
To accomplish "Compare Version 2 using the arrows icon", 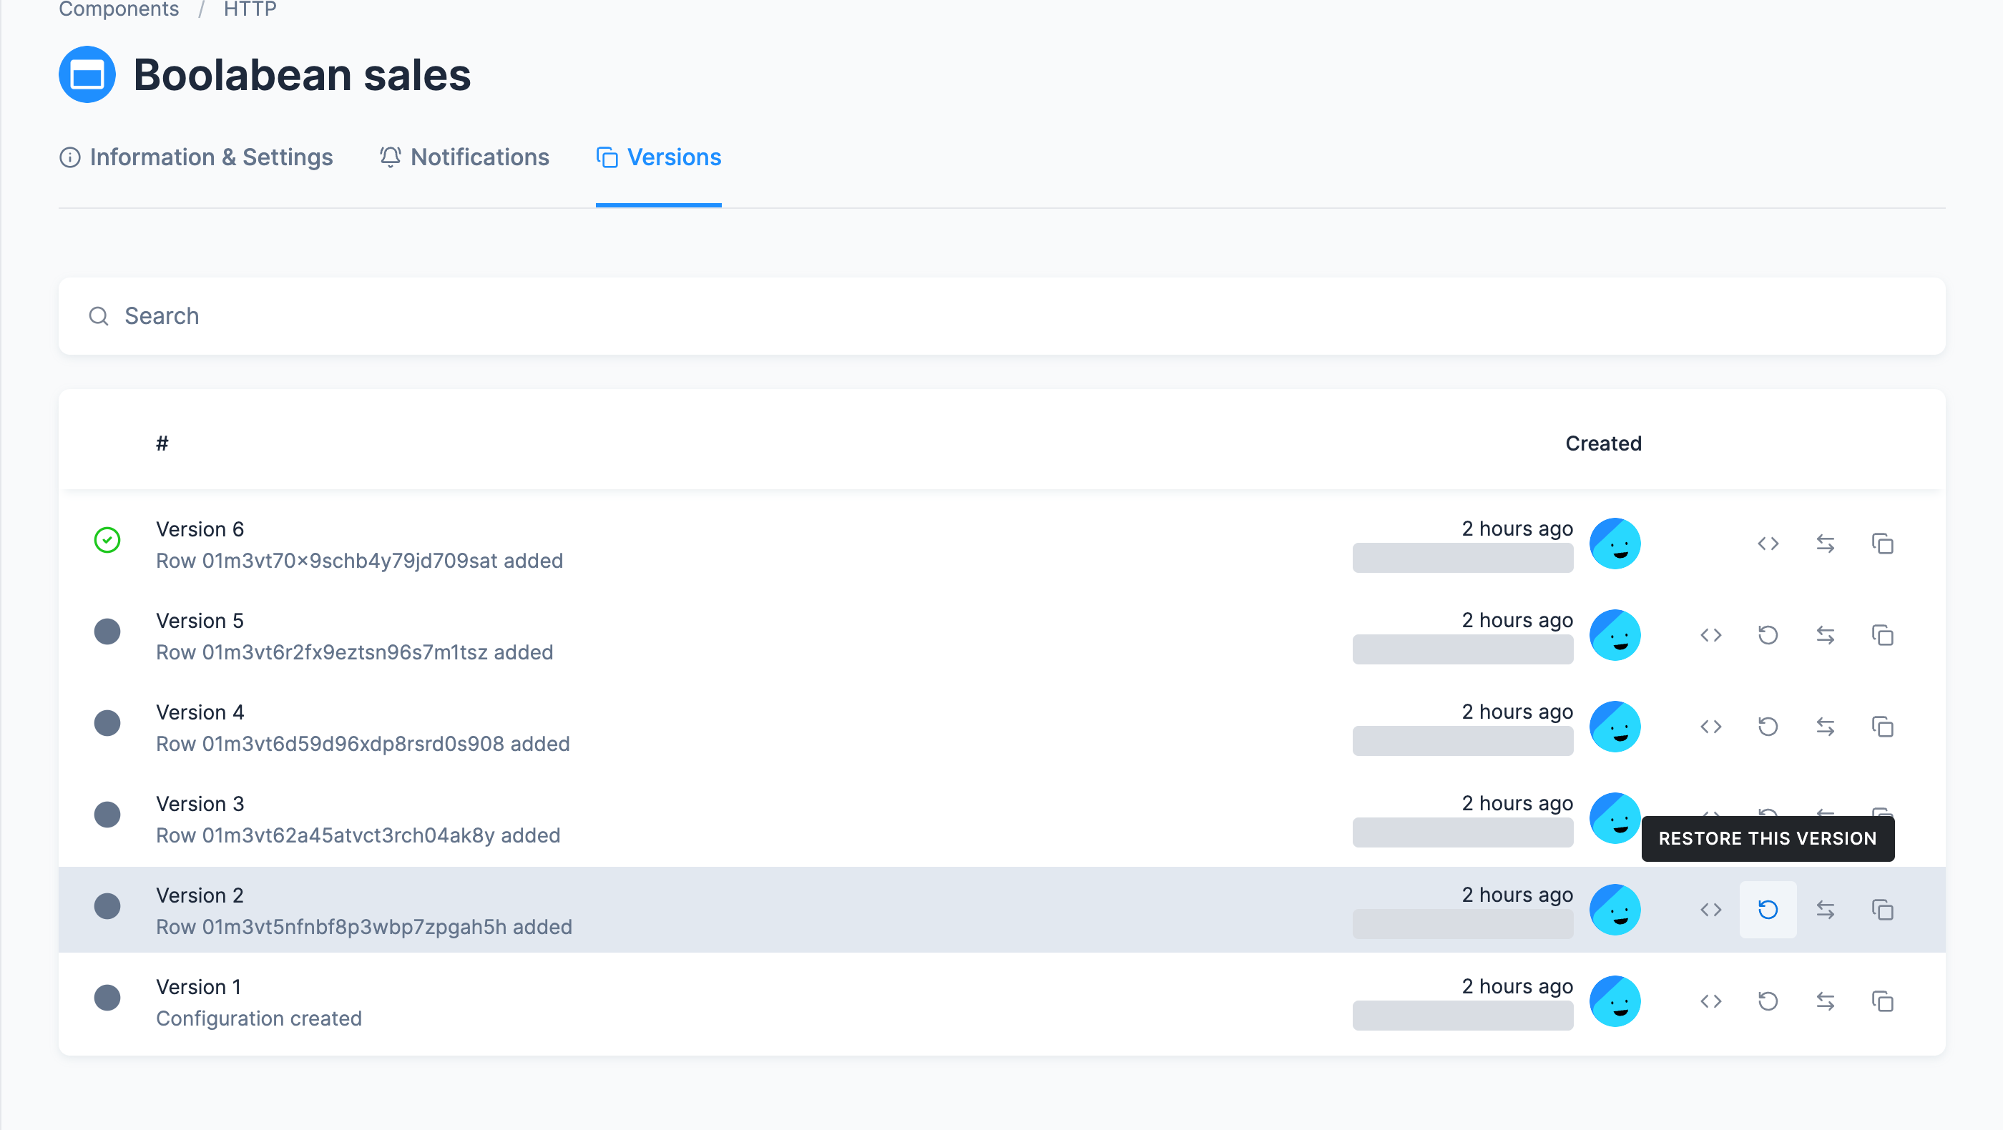I will click(1825, 909).
